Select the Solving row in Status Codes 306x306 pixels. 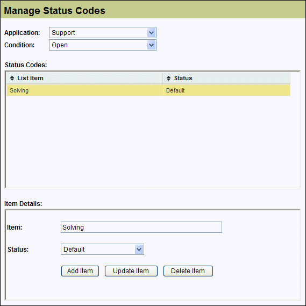click(x=148, y=90)
